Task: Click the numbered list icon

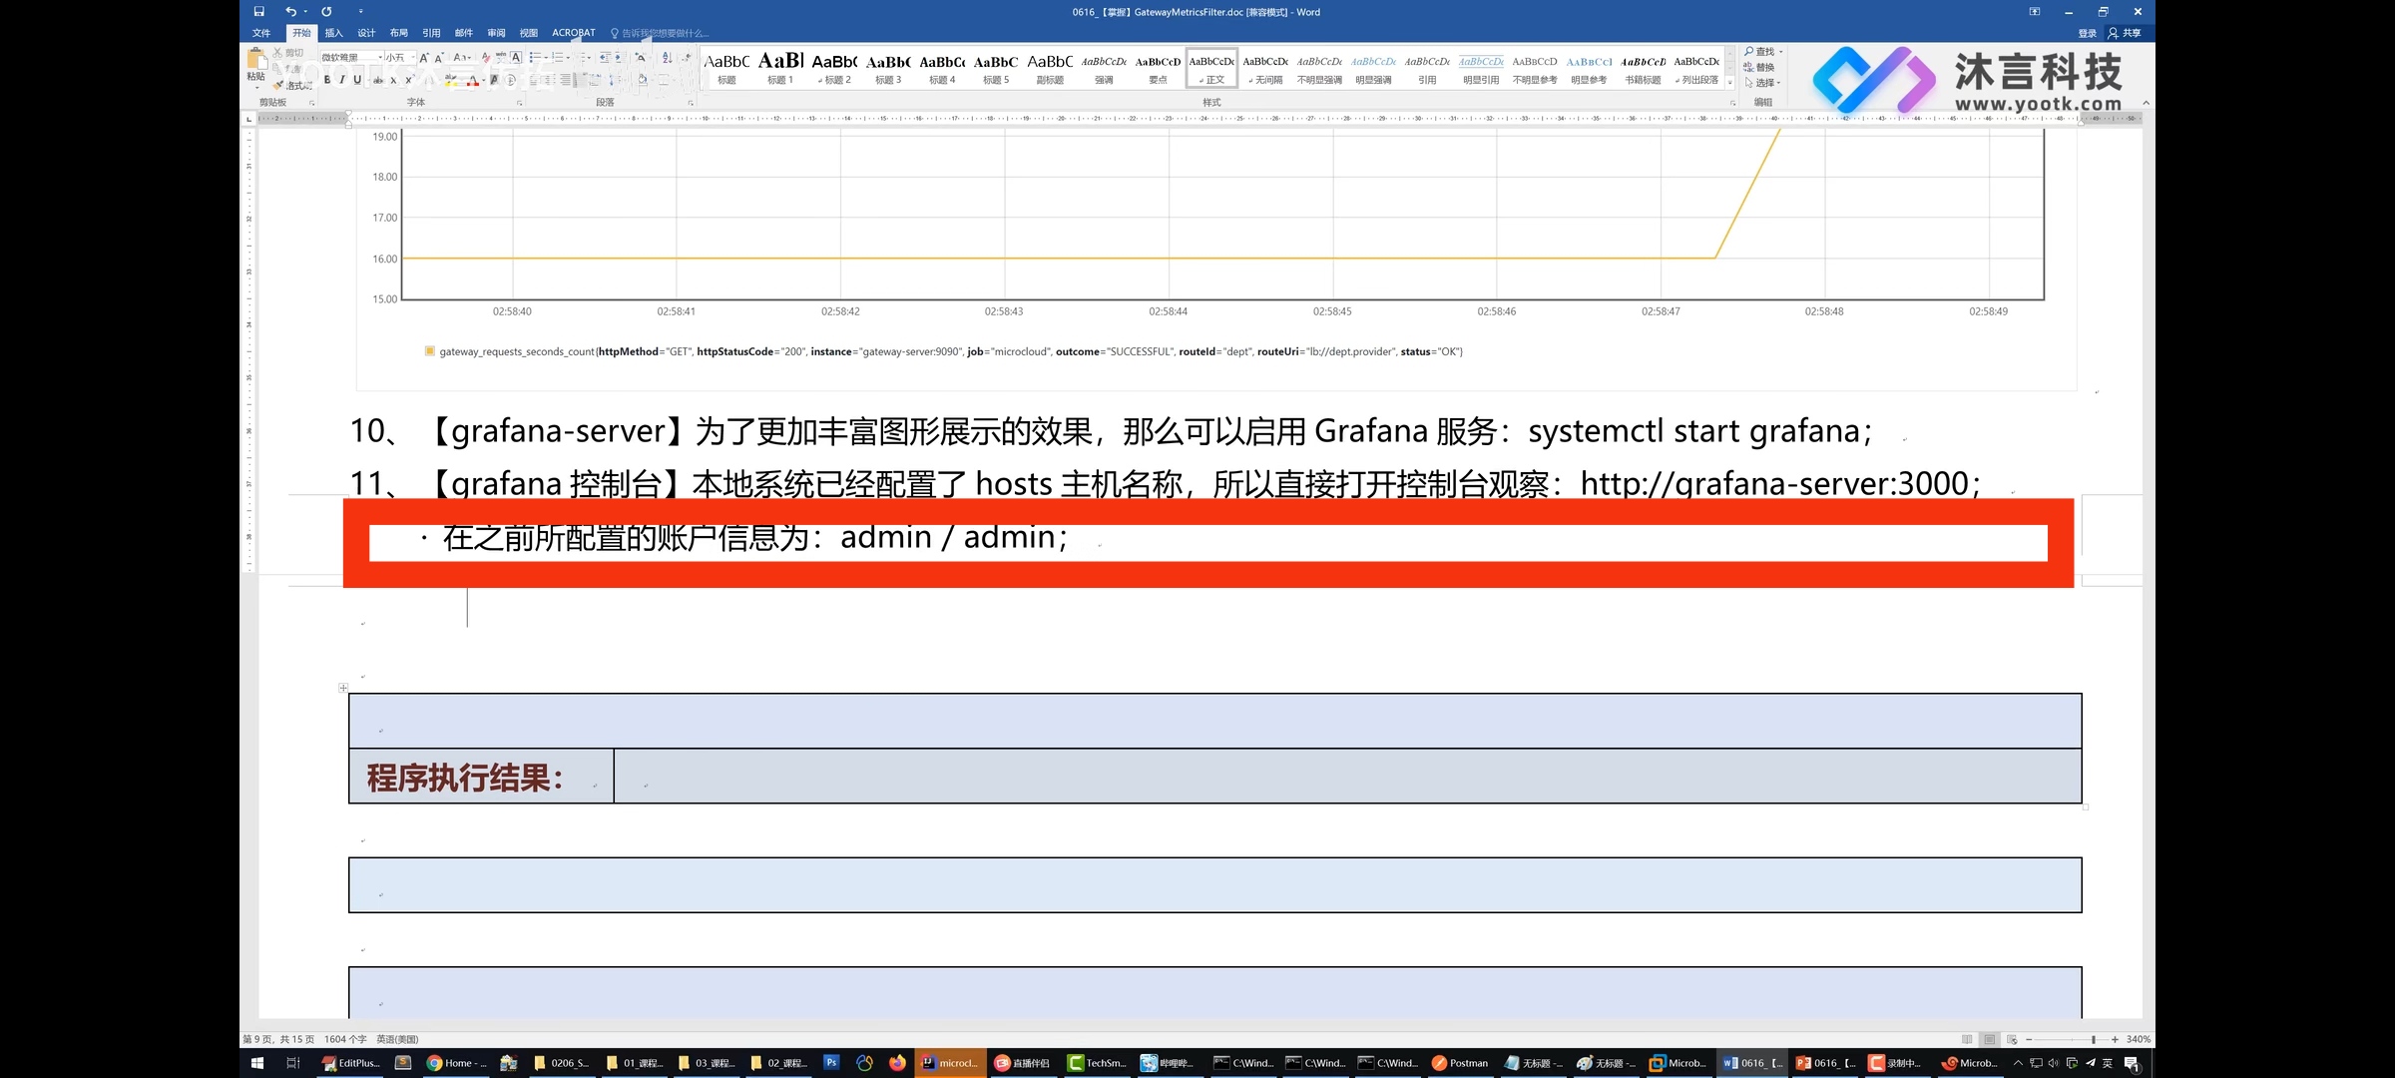Action: click(558, 58)
